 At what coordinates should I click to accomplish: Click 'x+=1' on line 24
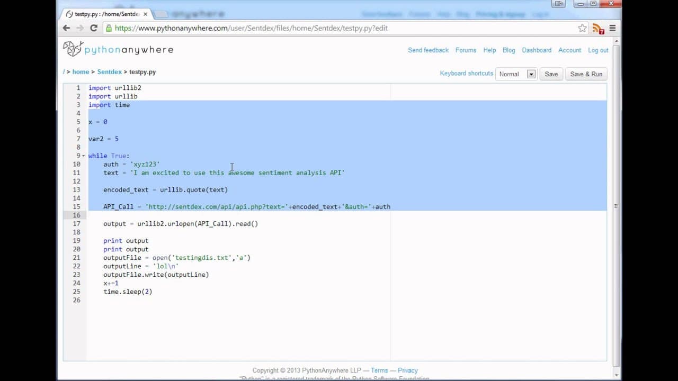pos(111,283)
